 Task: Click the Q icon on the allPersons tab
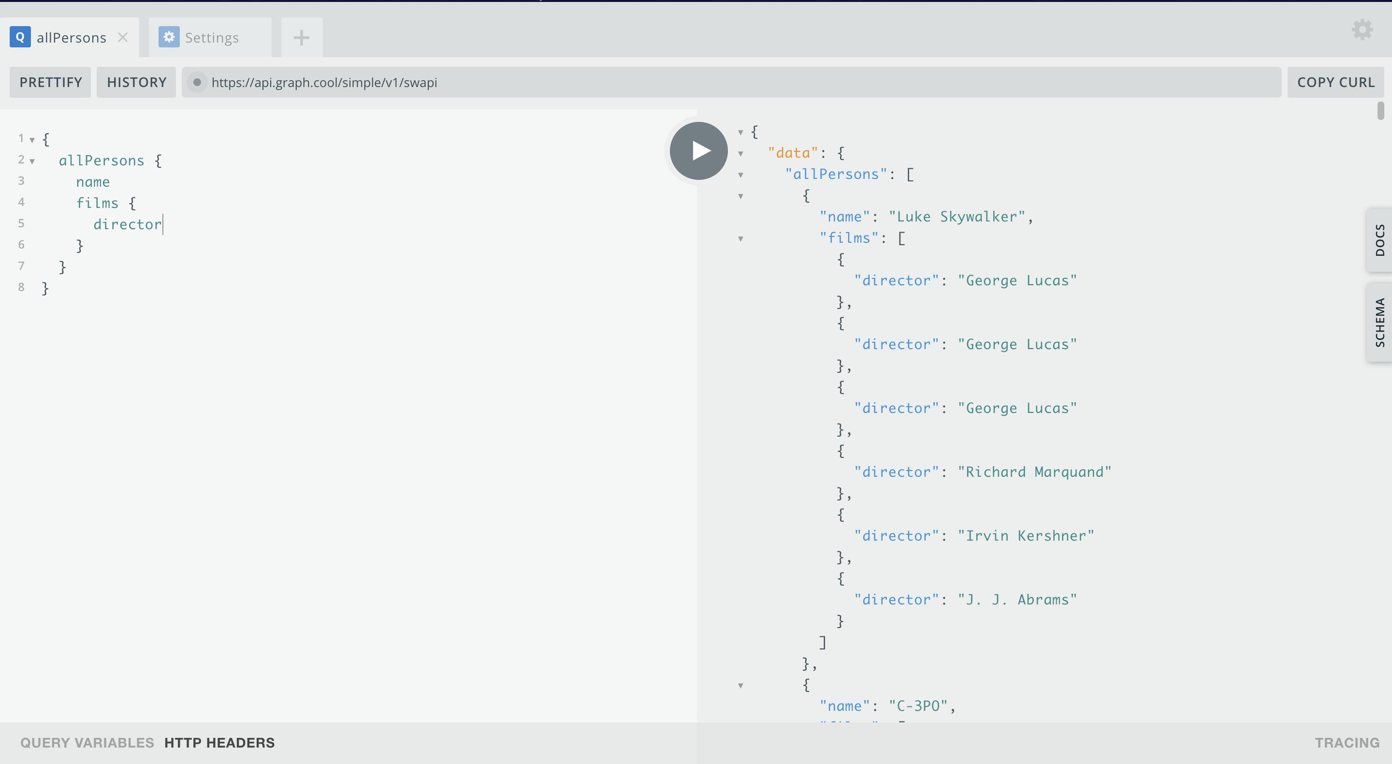[x=20, y=37]
